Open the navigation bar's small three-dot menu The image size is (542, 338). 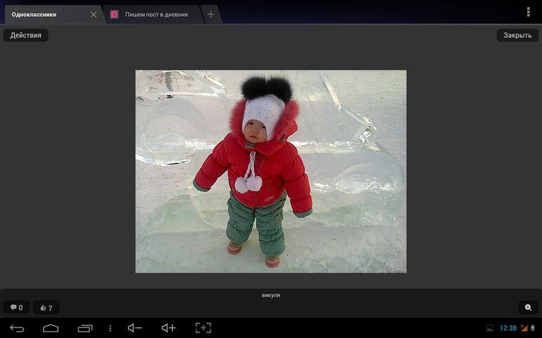pyautogui.click(x=110, y=328)
